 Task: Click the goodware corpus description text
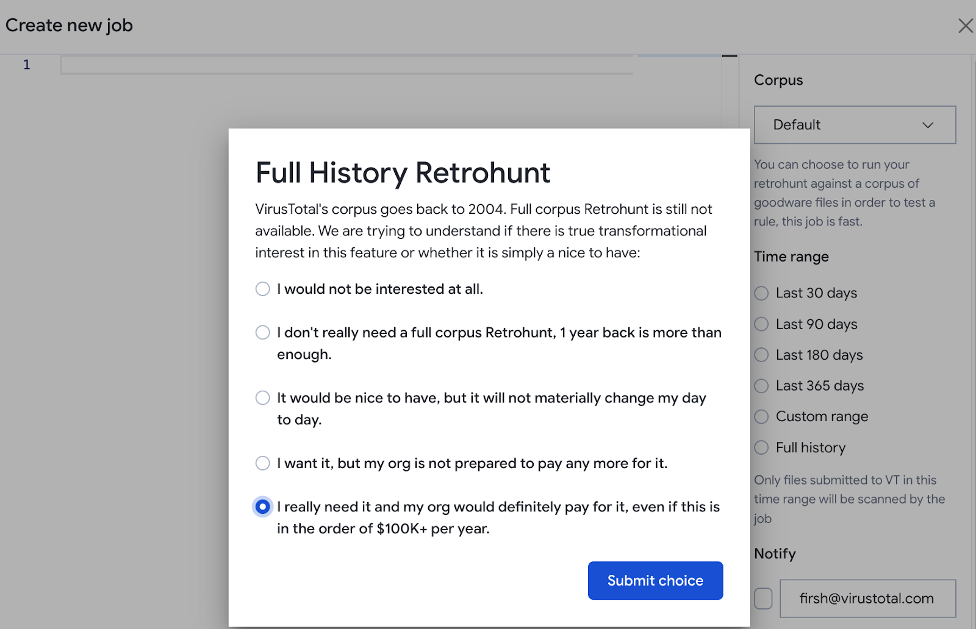(x=845, y=193)
